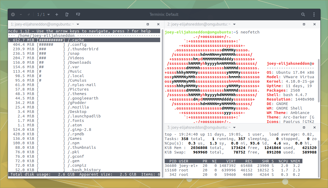Click the Terminix: Default window title

(164, 14)
